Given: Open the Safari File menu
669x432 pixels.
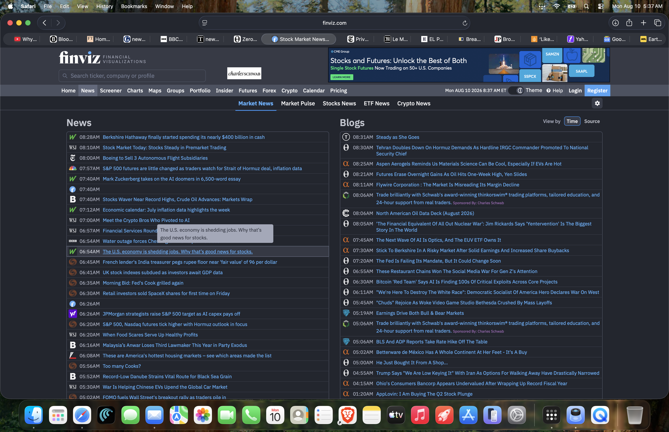Looking at the screenshot, I should (x=48, y=6).
